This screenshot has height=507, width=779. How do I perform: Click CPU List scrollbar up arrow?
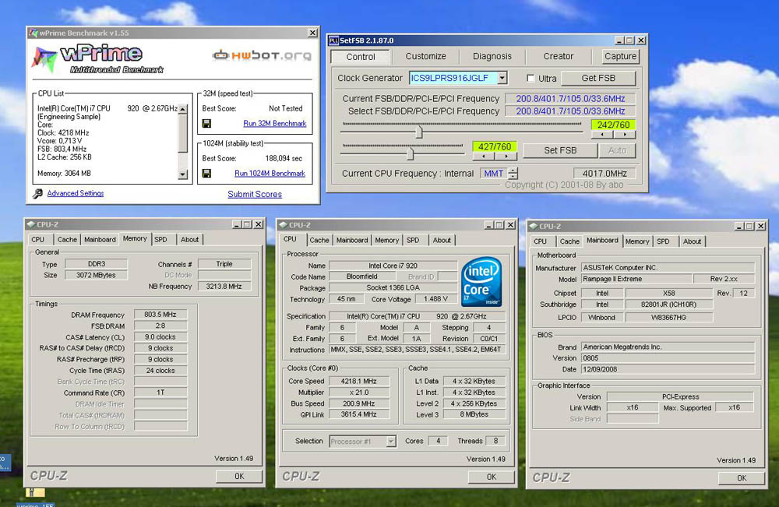(183, 109)
